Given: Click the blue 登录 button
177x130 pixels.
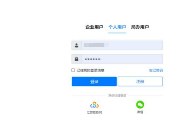Looking at the screenshot, I should pyautogui.click(x=94, y=81).
